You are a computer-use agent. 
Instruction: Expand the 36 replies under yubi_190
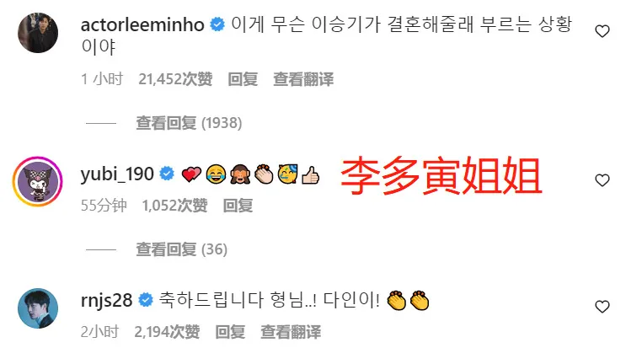[182, 249]
